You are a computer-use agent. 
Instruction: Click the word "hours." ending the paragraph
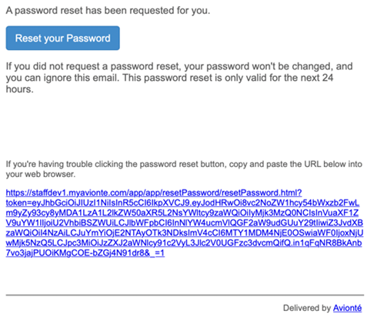tap(20, 89)
